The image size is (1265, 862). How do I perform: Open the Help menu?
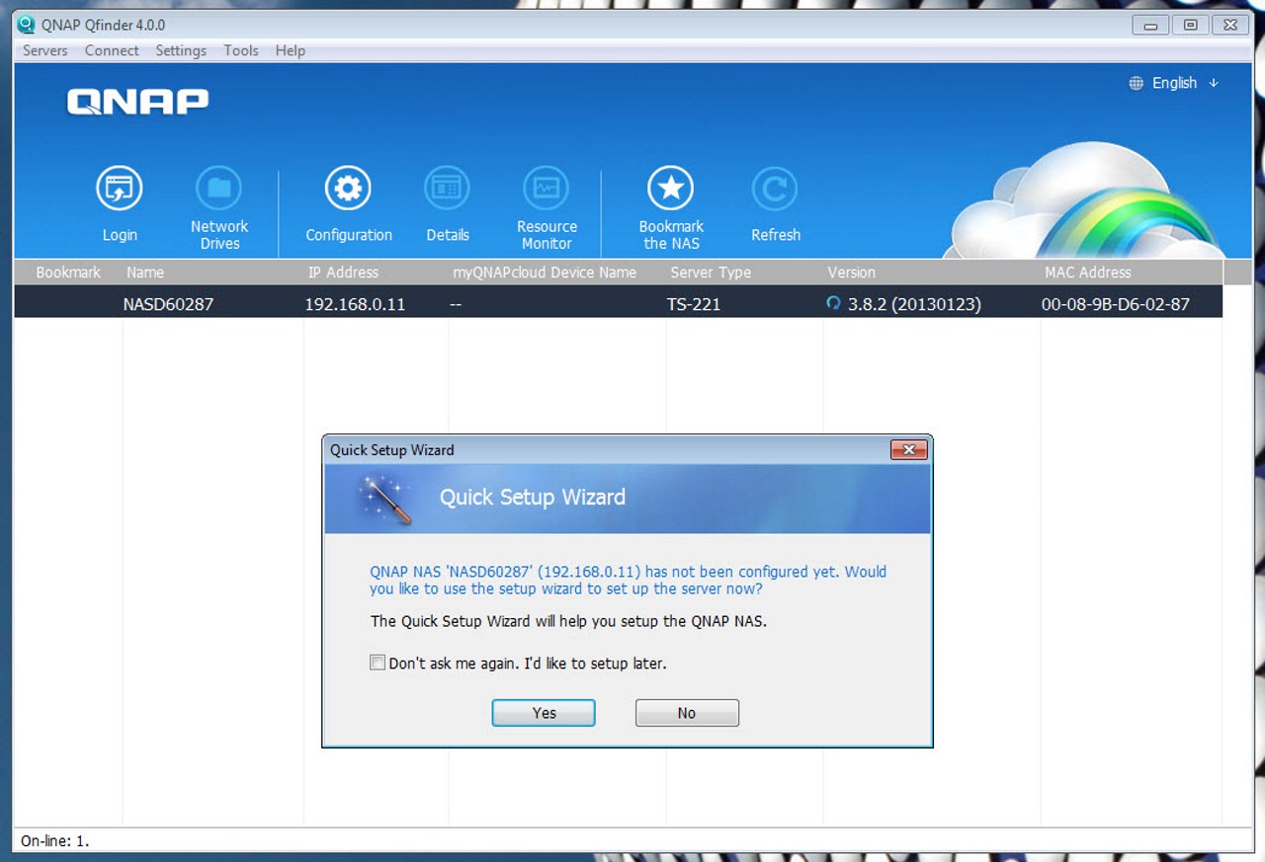tap(291, 50)
